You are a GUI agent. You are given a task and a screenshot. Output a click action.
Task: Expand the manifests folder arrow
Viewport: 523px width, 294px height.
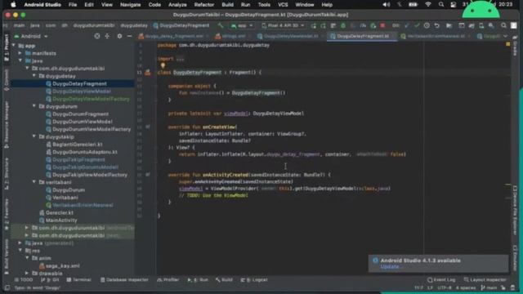coord(20,53)
